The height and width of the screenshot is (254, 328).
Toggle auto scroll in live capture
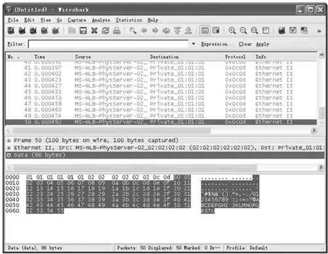[x=216, y=31]
